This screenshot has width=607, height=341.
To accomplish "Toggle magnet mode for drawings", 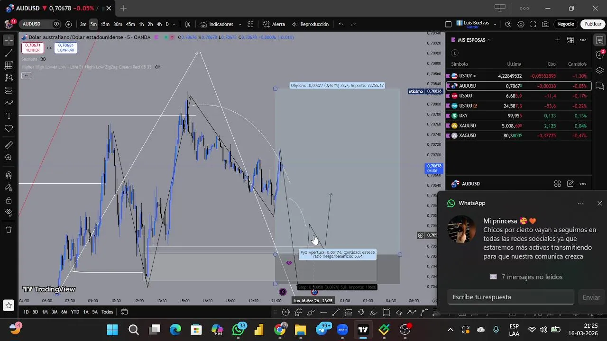I will 9,175.
